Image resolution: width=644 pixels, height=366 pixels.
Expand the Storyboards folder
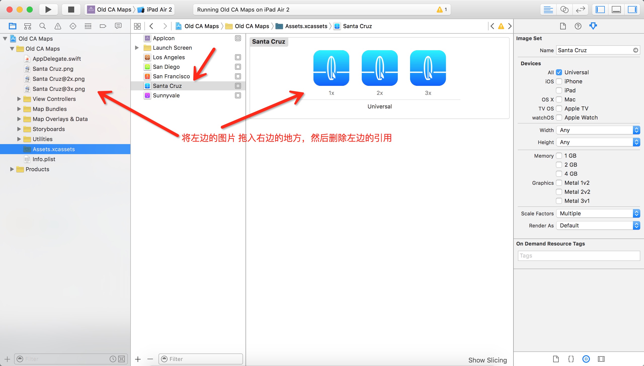point(19,129)
